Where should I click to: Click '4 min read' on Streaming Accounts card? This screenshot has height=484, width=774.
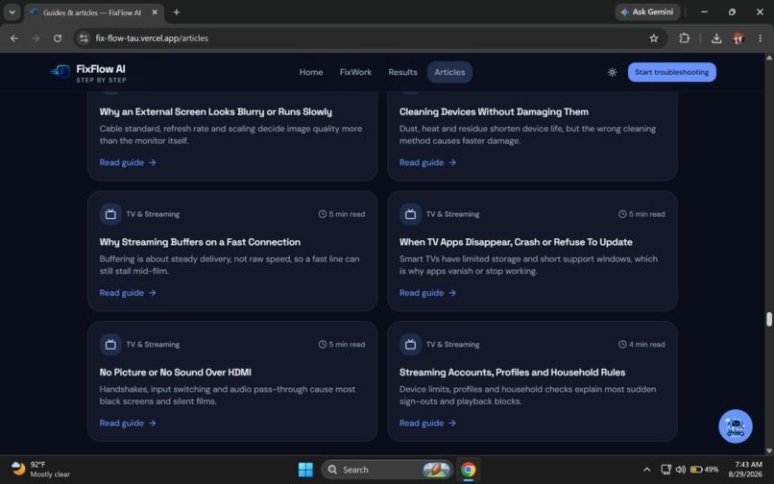click(x=641, y=344)
